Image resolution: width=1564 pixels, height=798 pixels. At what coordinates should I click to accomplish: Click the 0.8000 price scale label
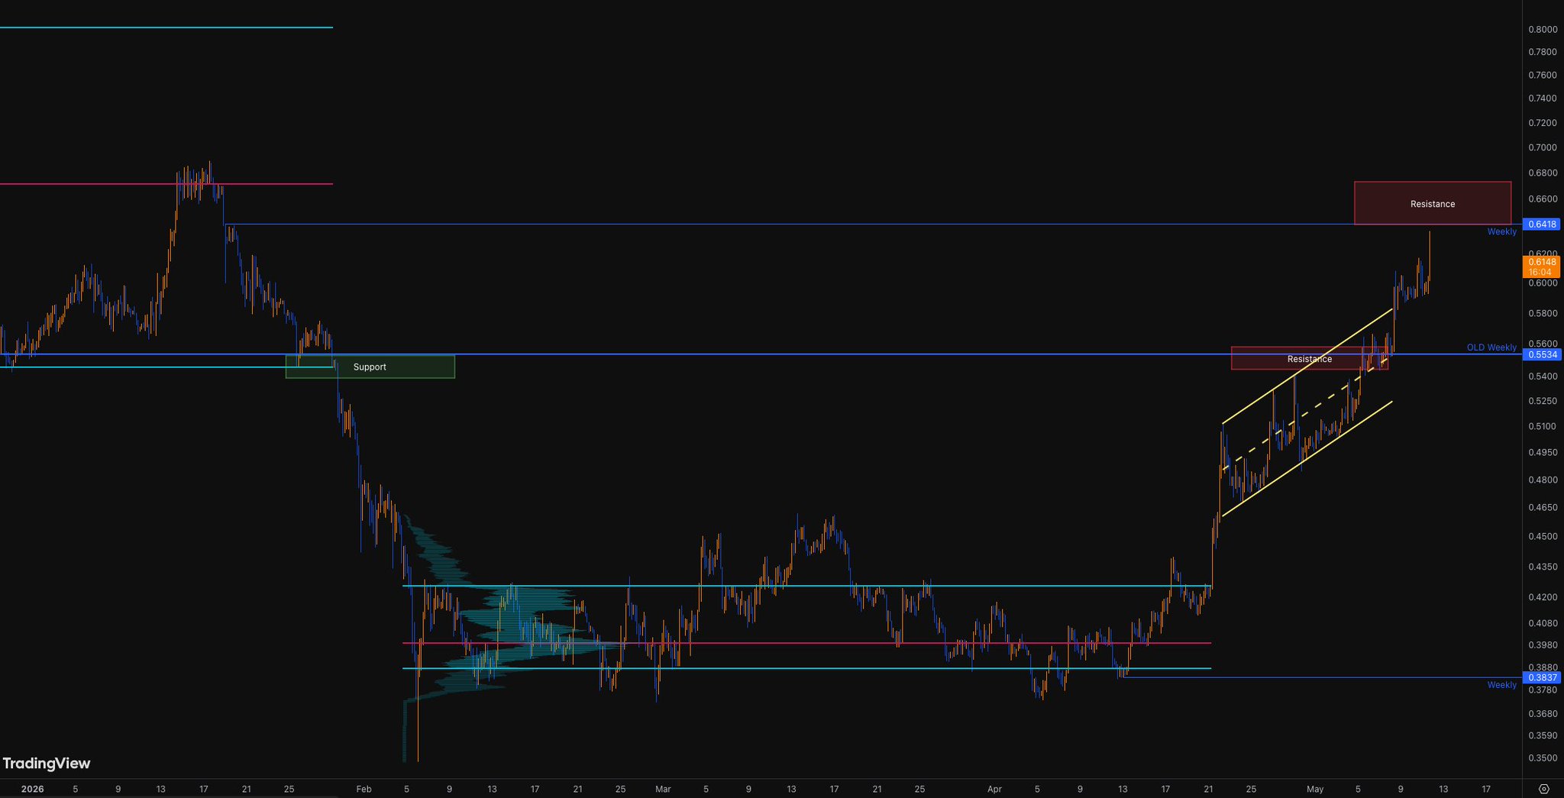click(x=1543, y=30)
